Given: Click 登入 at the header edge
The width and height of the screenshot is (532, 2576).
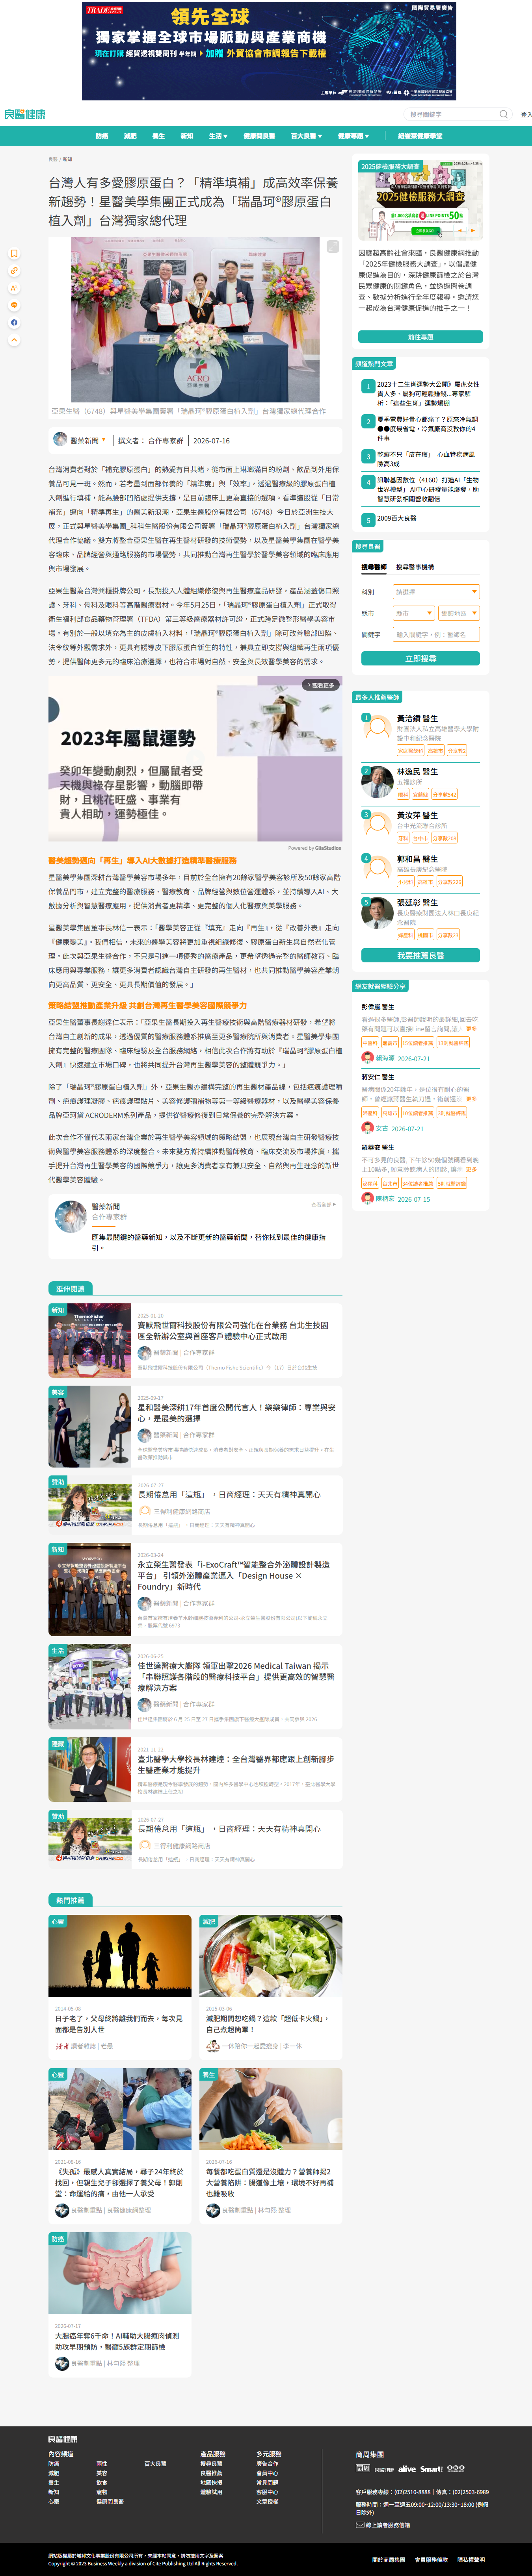Looking at the screenshot, I should 526,114.
